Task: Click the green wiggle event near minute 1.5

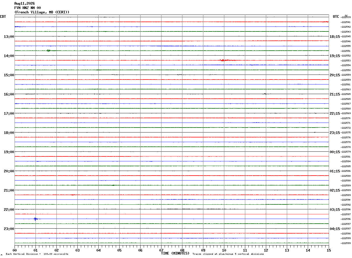Action: point(49,51)
